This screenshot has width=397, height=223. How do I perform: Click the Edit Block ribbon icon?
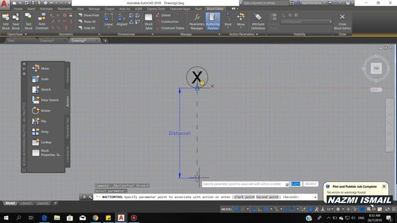[6, 22]
